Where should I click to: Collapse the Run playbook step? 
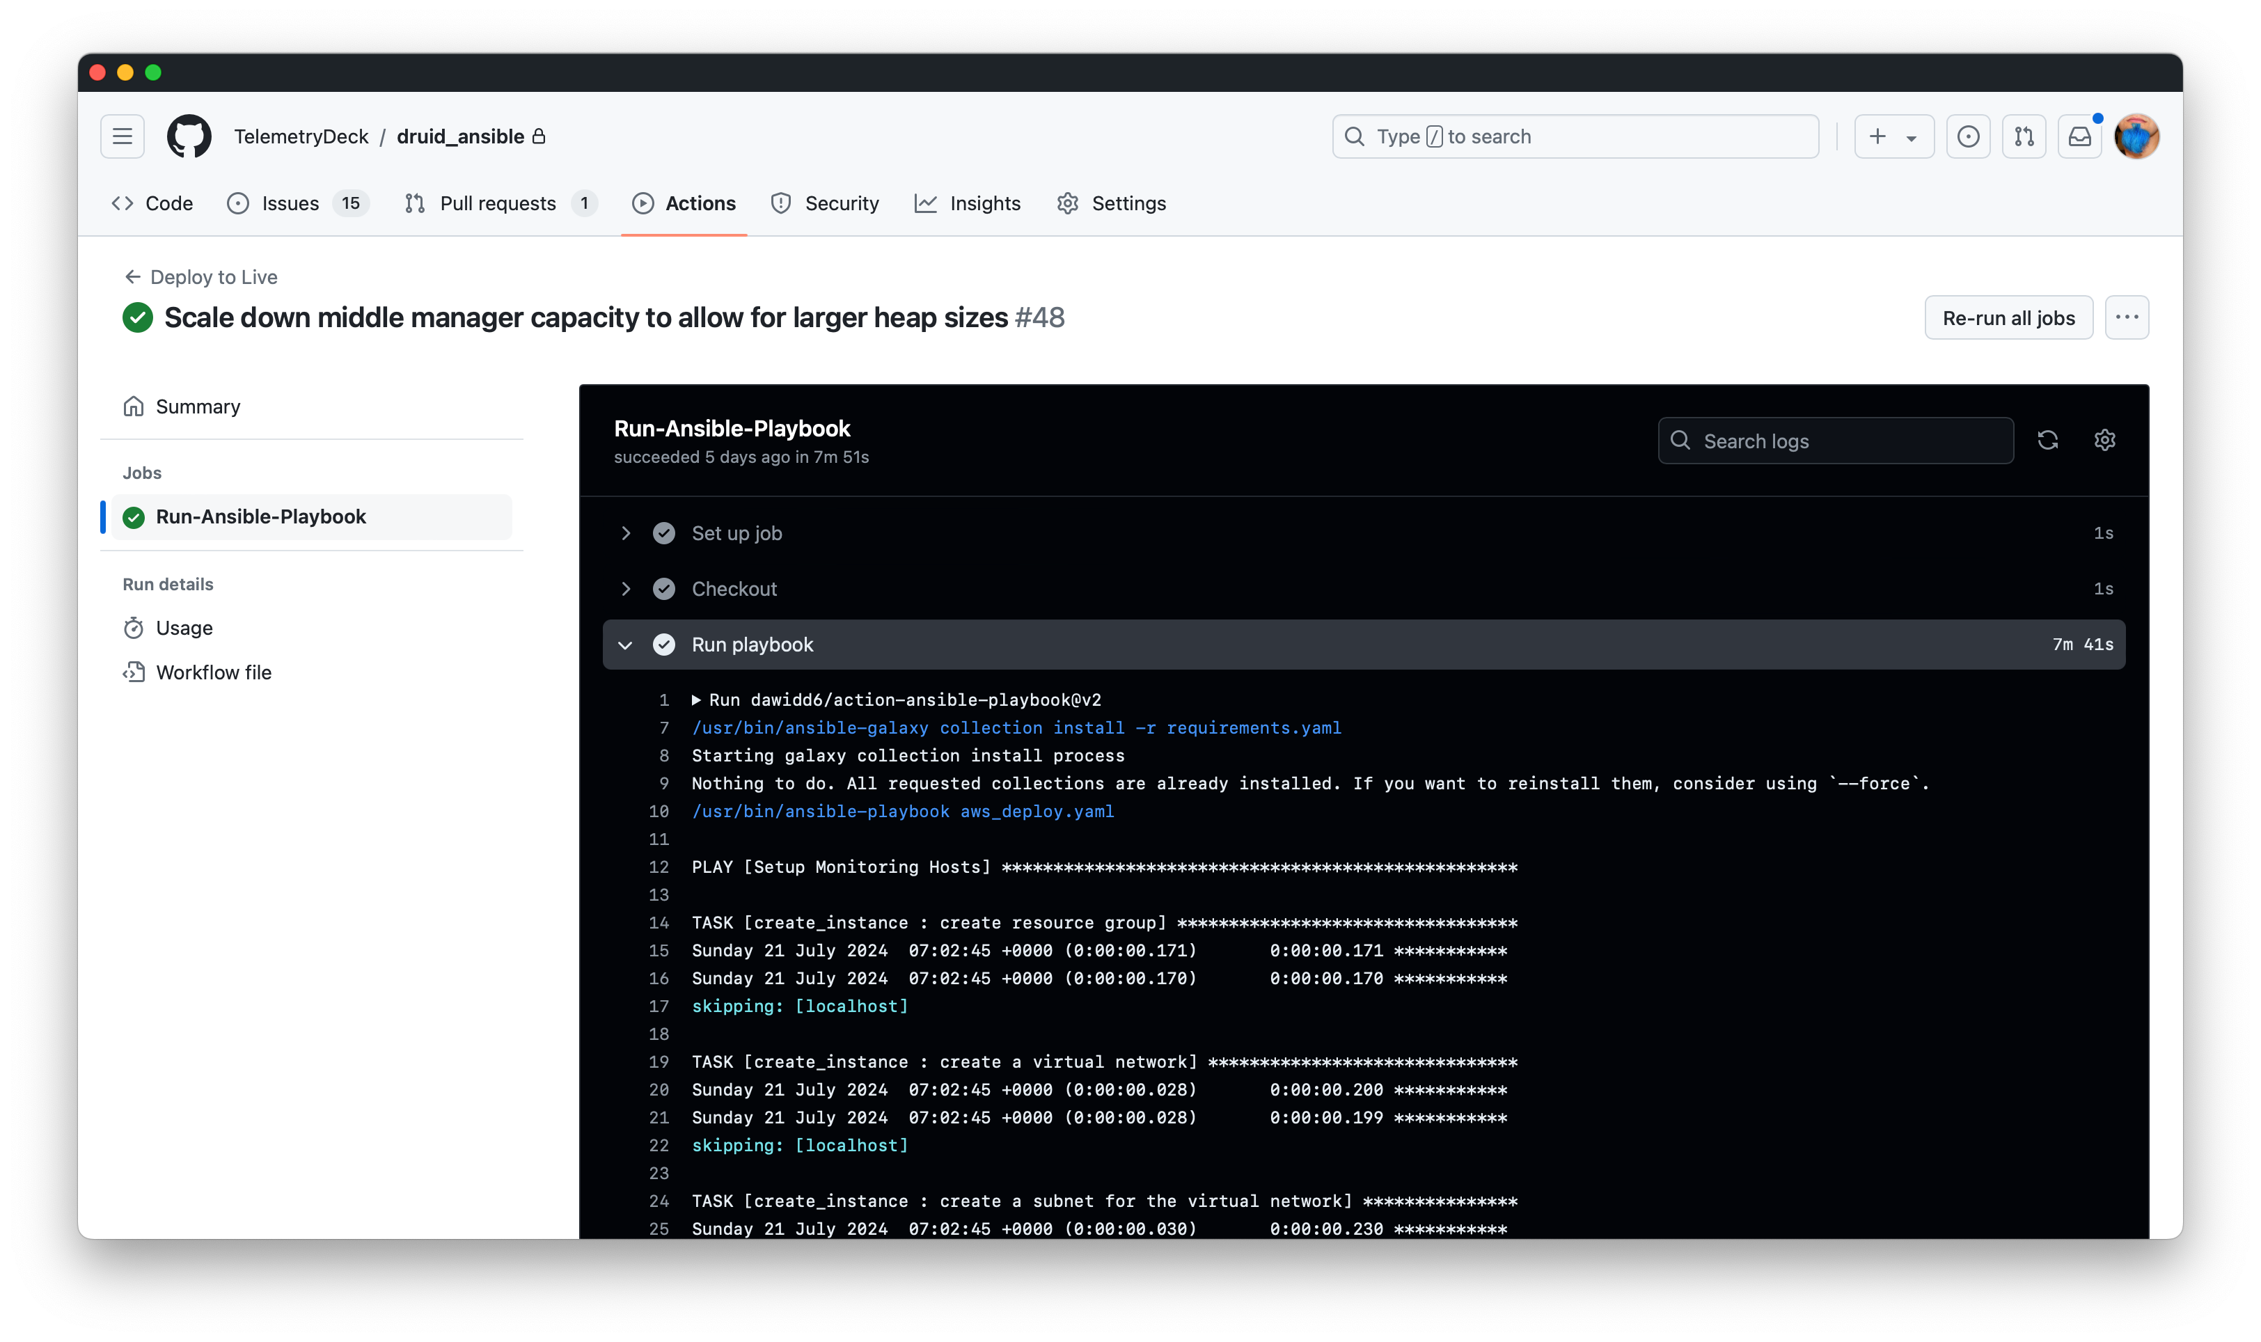(625, 645)
